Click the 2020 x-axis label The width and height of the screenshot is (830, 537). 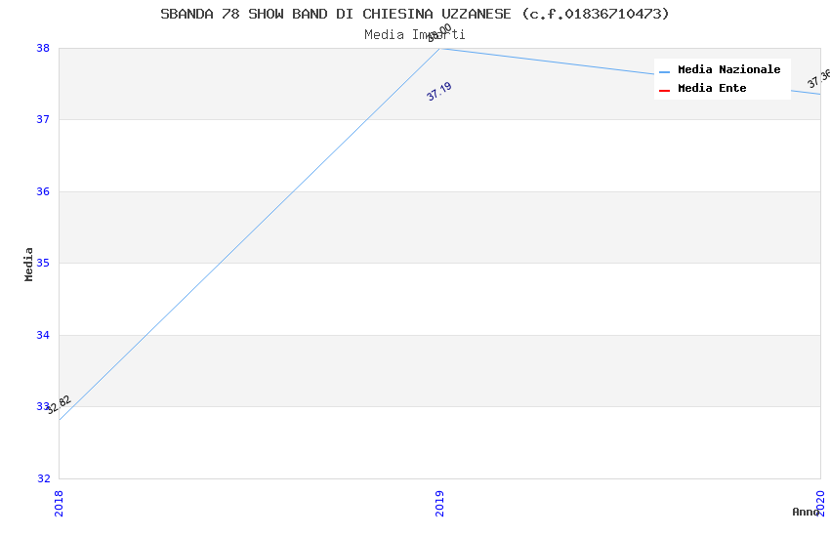coord(820,503)
